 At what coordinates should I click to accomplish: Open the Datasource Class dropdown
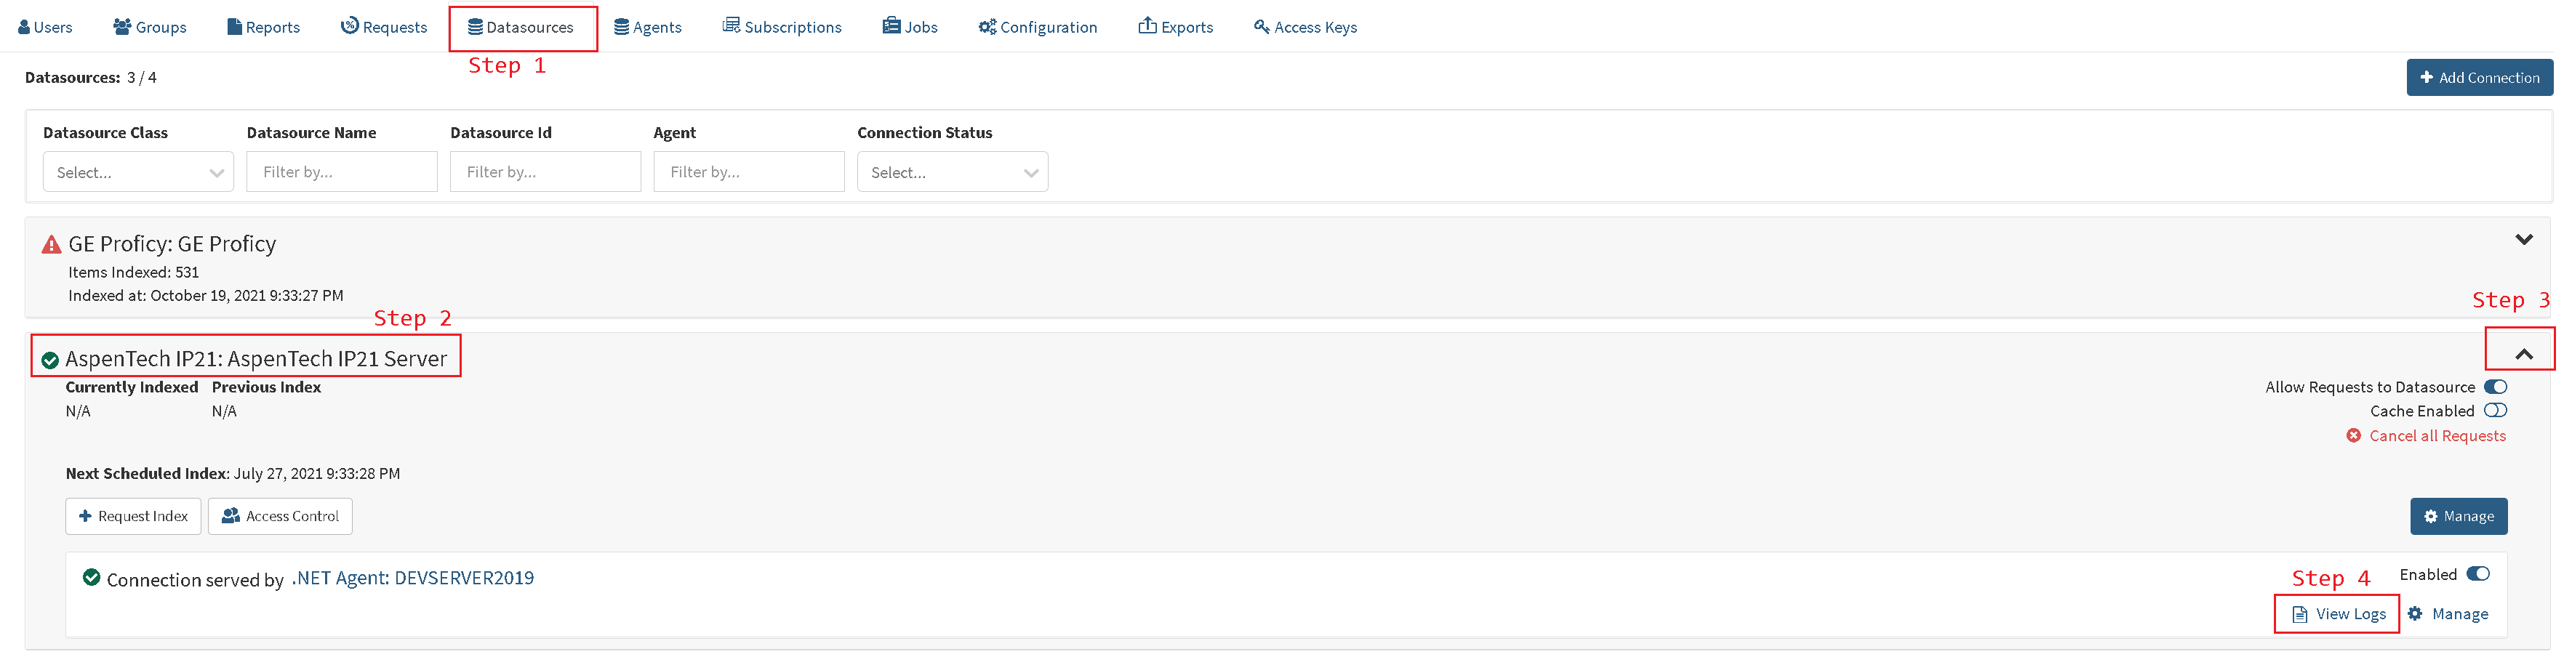tap(138, 172)
